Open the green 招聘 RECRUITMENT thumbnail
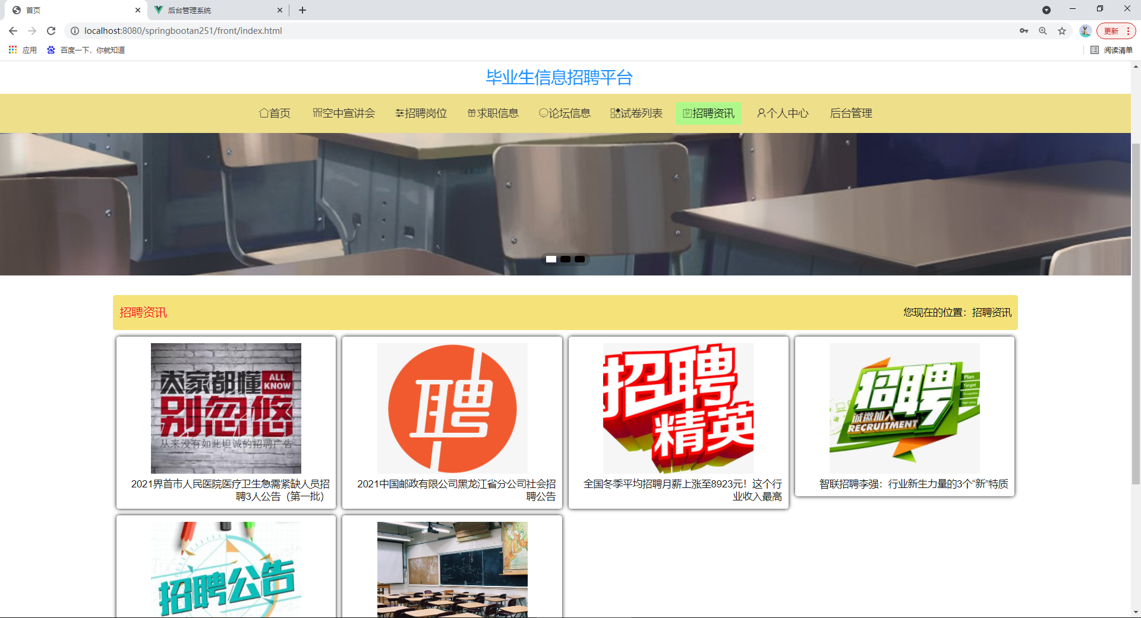Viewport: 1141px width, 618px height. point(904,408)
